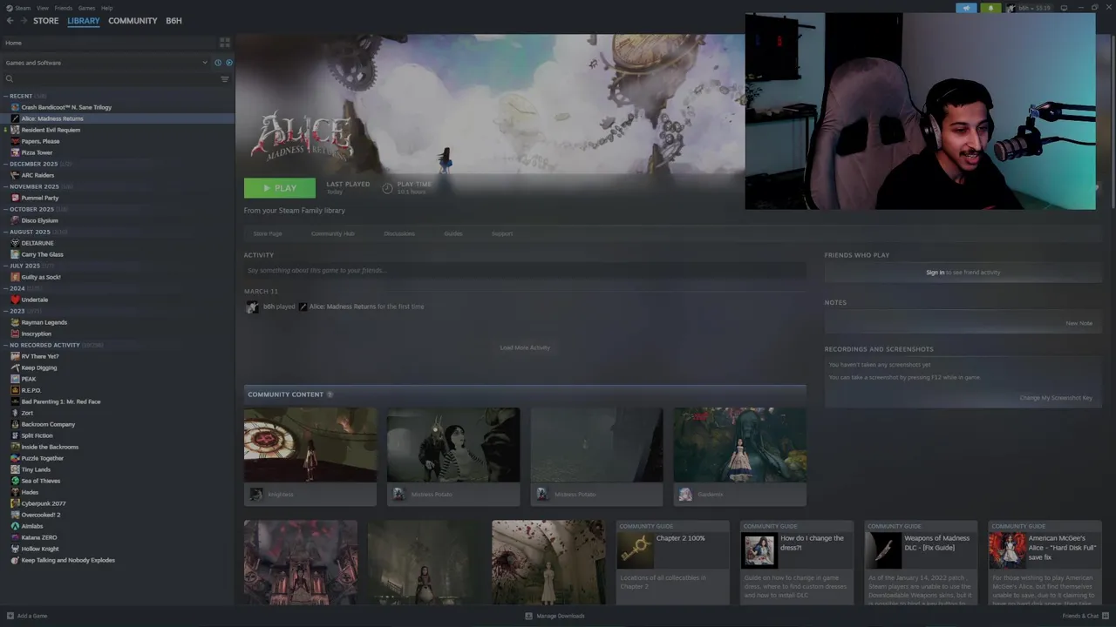Open the Help menu
Screen dimensions: 1116x627
click(106, 8)
